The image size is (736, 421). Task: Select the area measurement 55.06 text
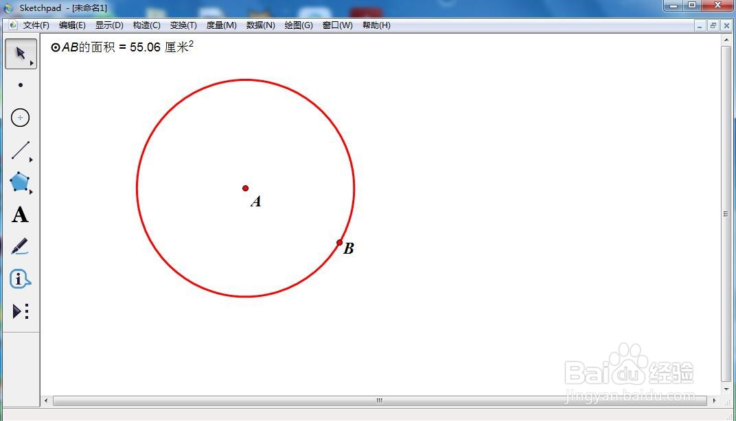pyautogui.click(x=122, y=47)
